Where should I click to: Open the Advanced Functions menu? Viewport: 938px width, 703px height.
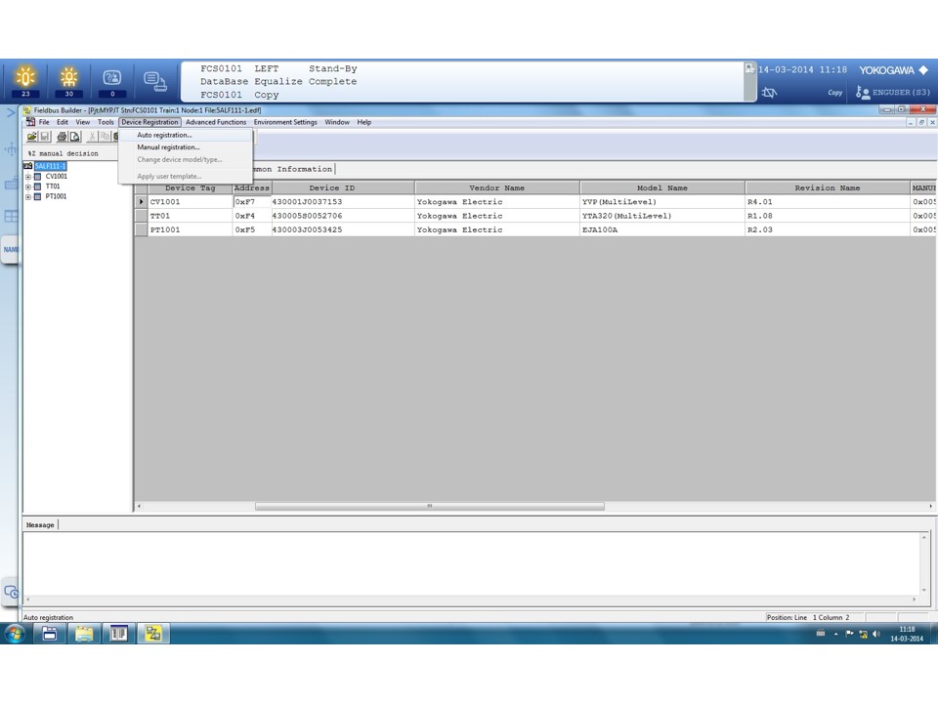pos(214,122)
